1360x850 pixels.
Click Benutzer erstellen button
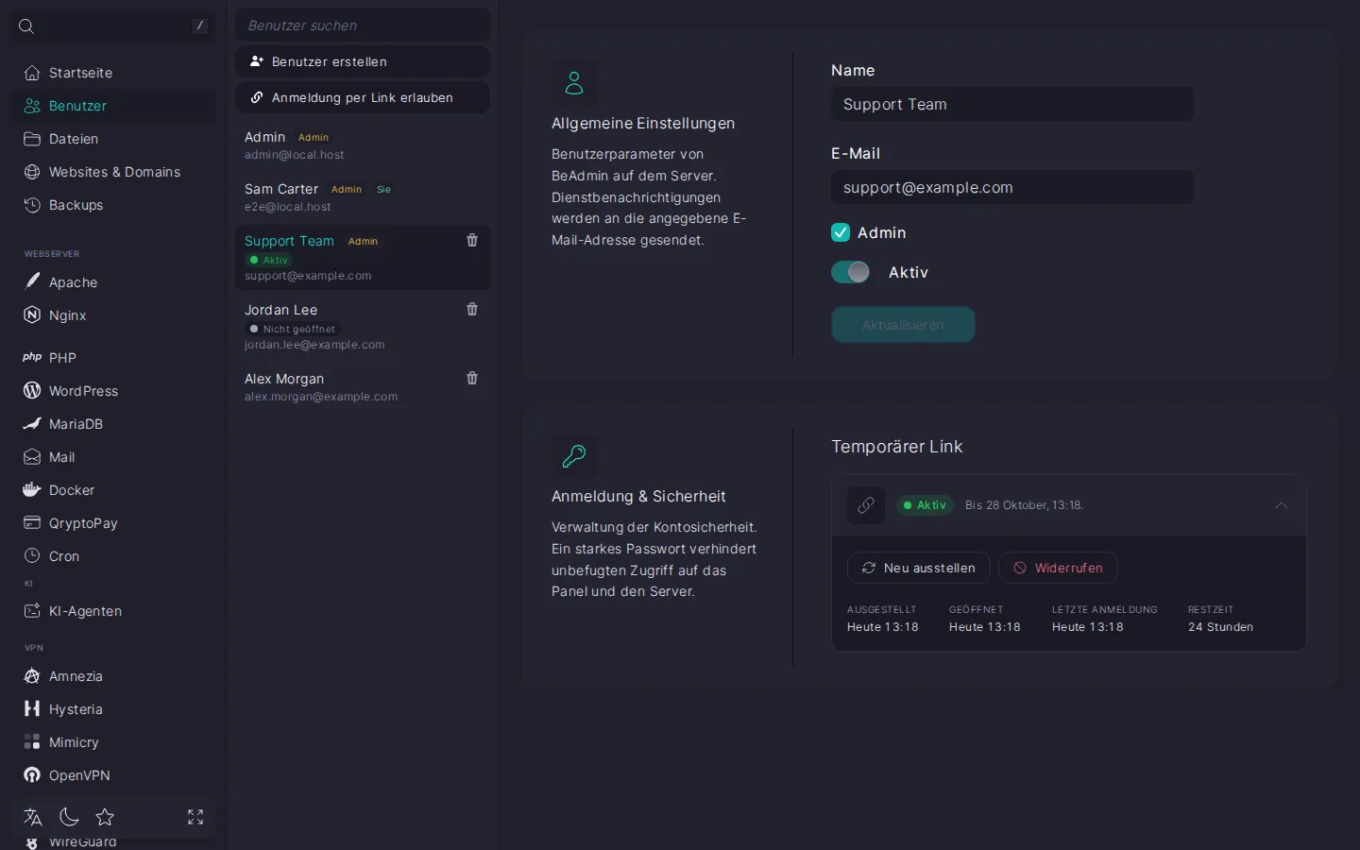[x=363, y=61]
